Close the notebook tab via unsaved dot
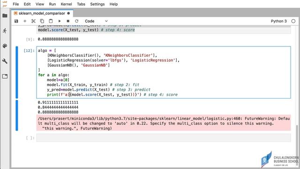The height and width of the screenshot is (169, 300). (x=68, y=13)
